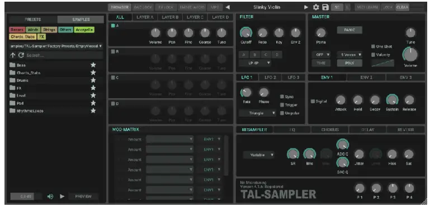Toggle the One Shot checkbox
This screenshot has width=430, height=207.
point(373,47)
